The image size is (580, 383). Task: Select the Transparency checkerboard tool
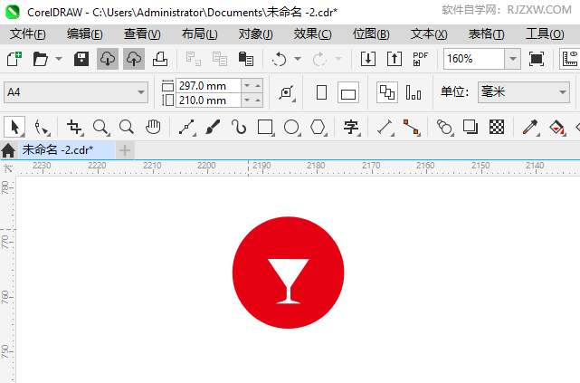(x=497, y=128)
